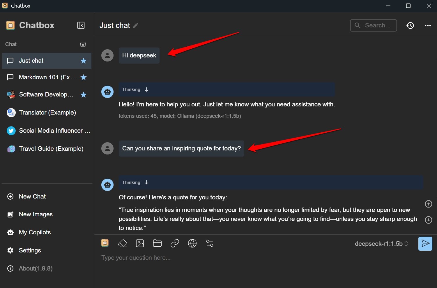This screenshot has height=288, width=437.
Task: Open About(1.9.8) page
Action: point(47,268)
